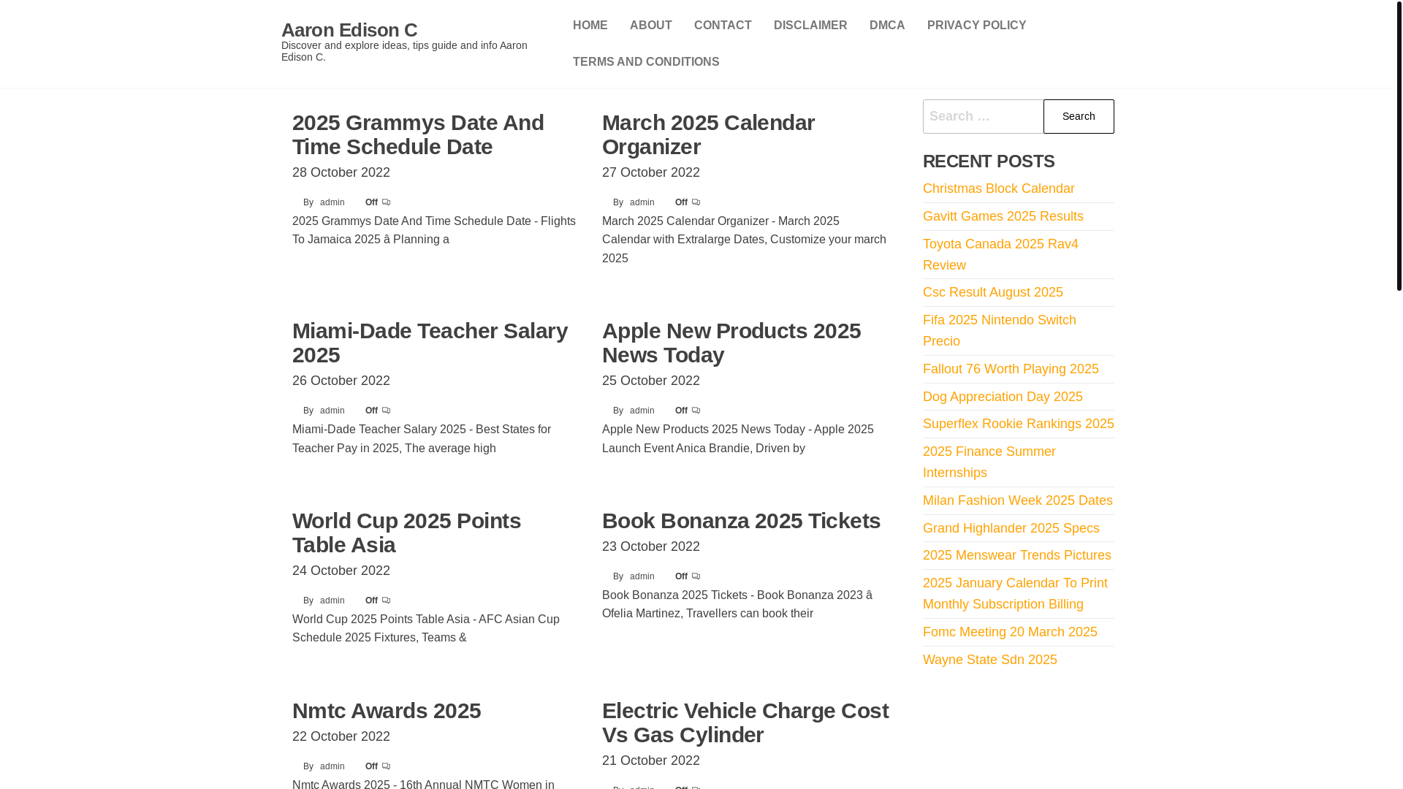Open recent post 2025 Finance Summer Internships
The width and height of the screenshot is (1403, 789).
tap(989, 462)
